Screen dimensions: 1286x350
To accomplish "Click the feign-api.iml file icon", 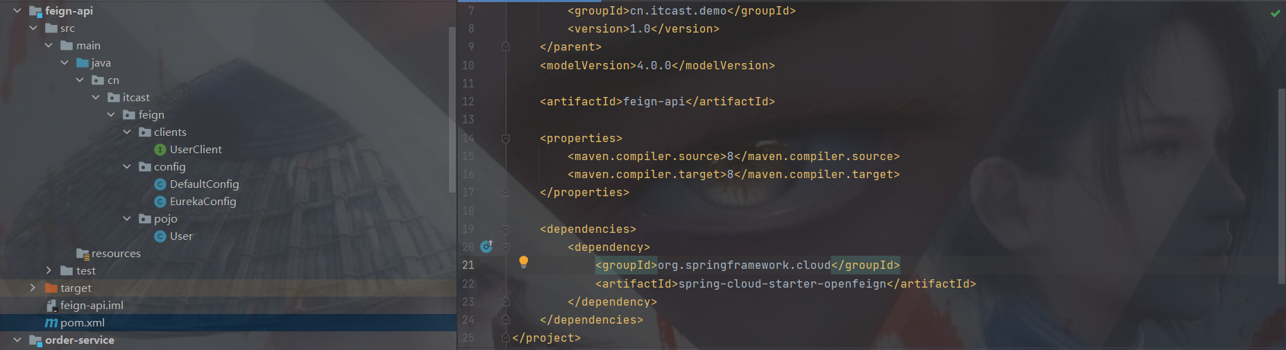I will [51, 306].
